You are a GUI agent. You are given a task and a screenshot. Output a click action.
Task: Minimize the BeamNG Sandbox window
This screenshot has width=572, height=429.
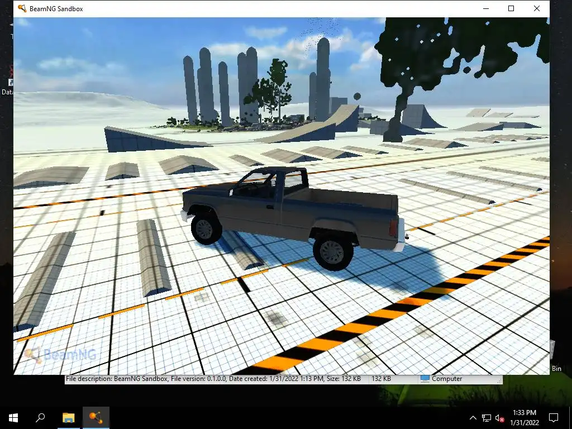click(486, 8)
